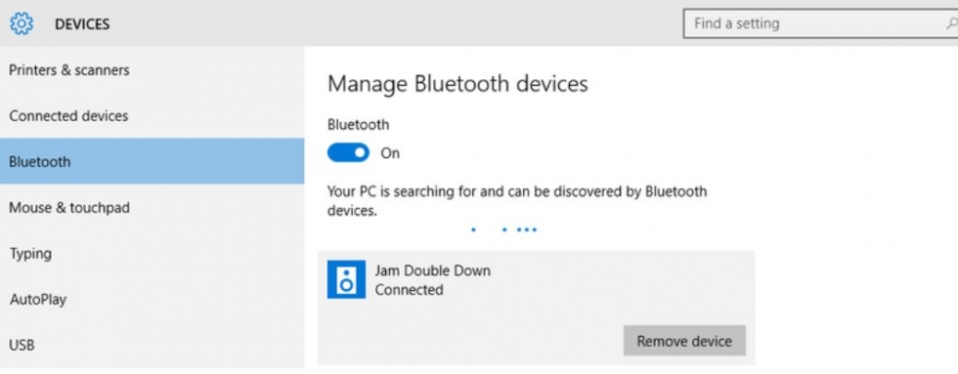The width and height of the screenshot is (958, 374).
Task: Click the Remove device button
Action: (x=684, y=341)
